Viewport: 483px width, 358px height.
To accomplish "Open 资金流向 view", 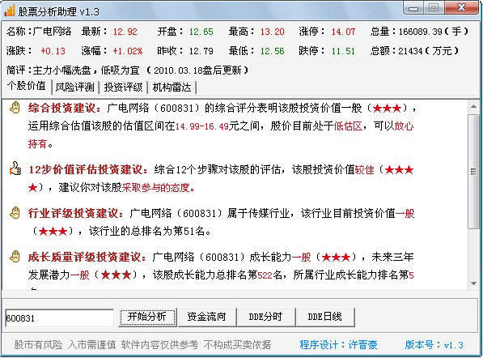I will point(206,317).
